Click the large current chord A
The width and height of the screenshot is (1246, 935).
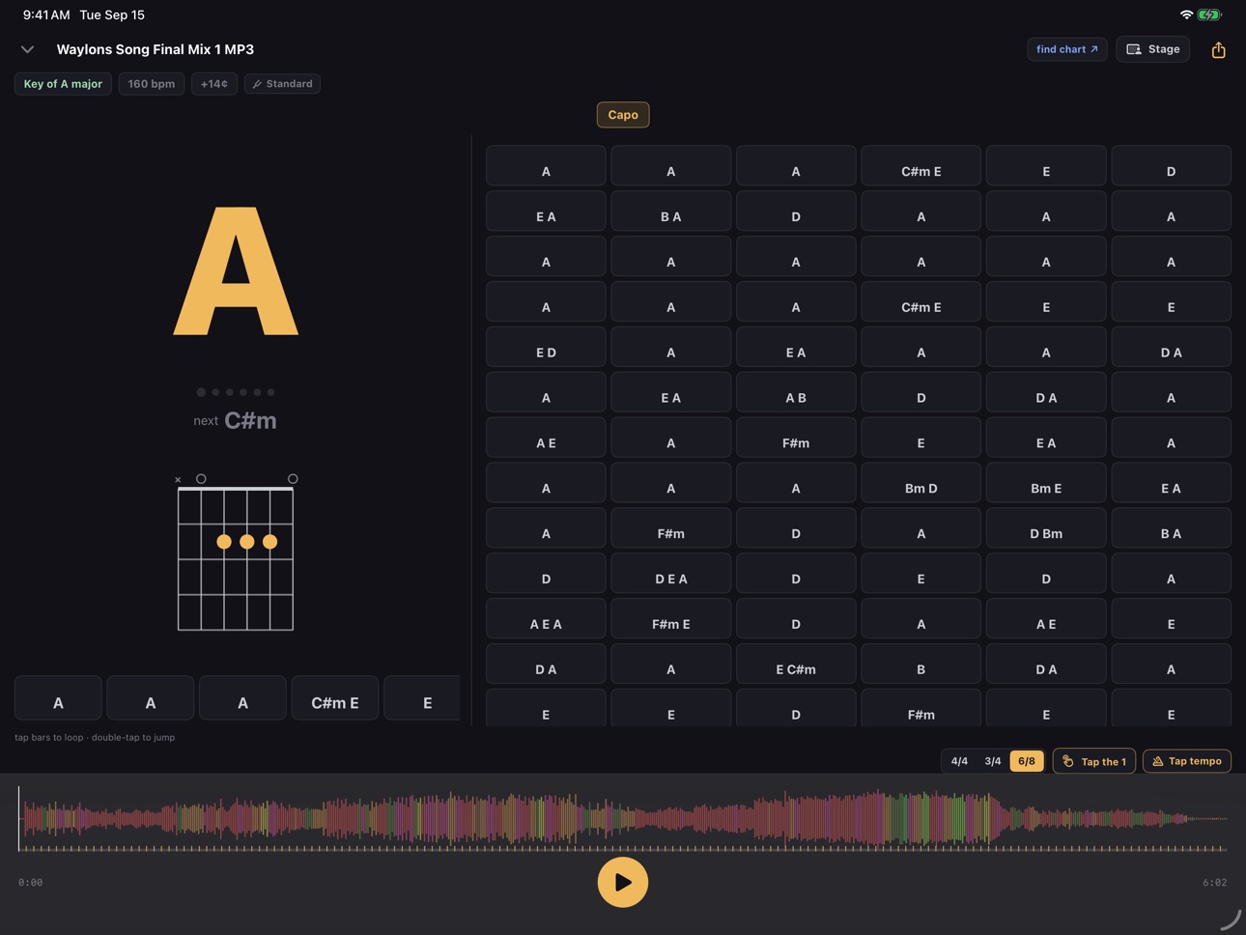(236, 271)
